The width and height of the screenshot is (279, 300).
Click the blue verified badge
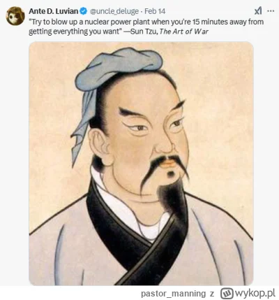[x=84, y=10]
